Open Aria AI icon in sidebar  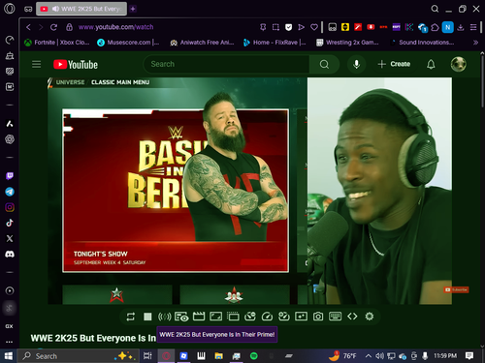pos(10,124)
